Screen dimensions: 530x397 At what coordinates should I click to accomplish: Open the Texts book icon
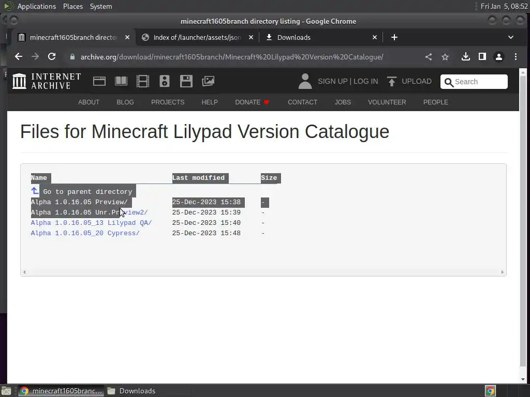(121, 81)
